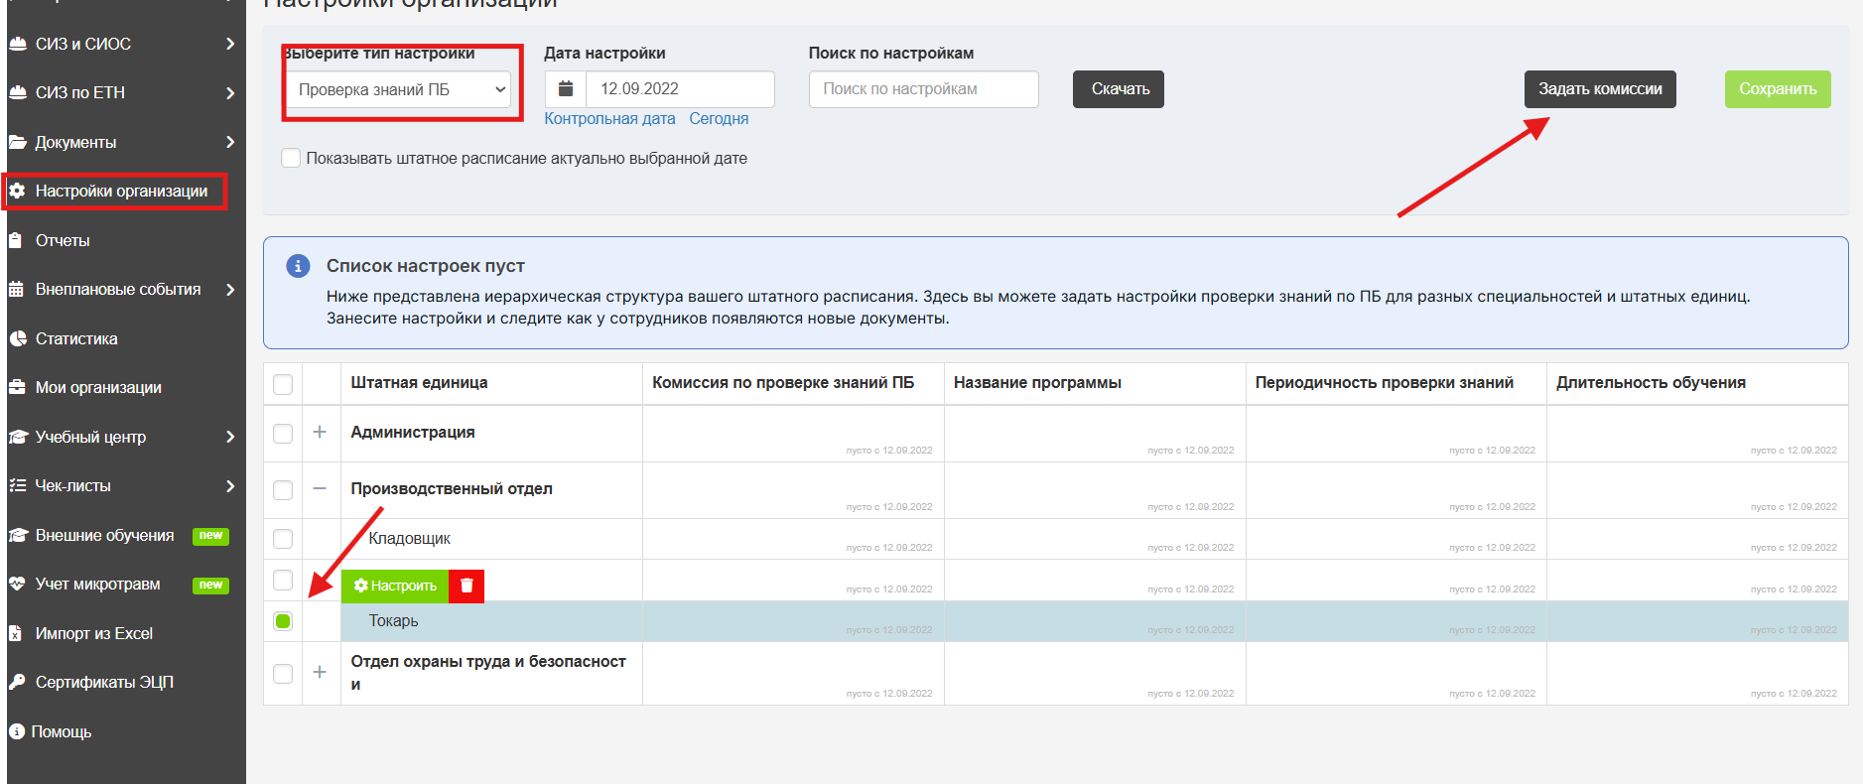Screen dimensions: 1863x784
Task: Expand the Администрация row with plus
Action: coord(320,432)
